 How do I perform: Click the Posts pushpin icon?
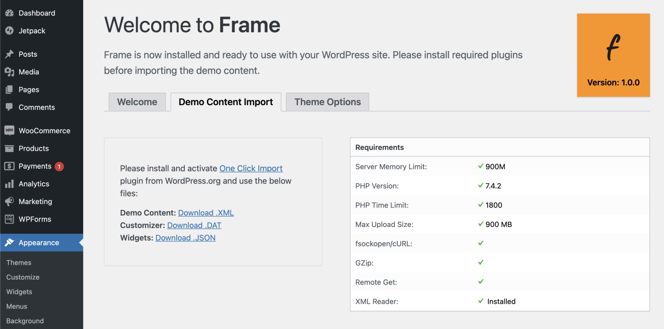(9, 54)
